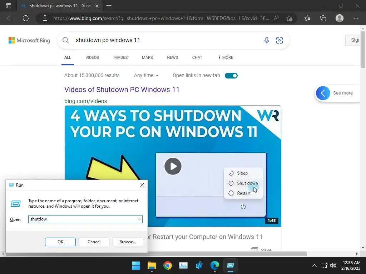This screenshot has height=274, width=366.
Task: Play the 4 Ways to Shutdown video
Action: click(x=173, y=166)
